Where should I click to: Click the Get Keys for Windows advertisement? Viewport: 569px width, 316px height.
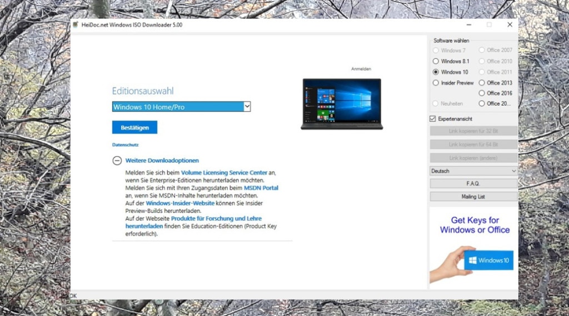pos(473,245)
